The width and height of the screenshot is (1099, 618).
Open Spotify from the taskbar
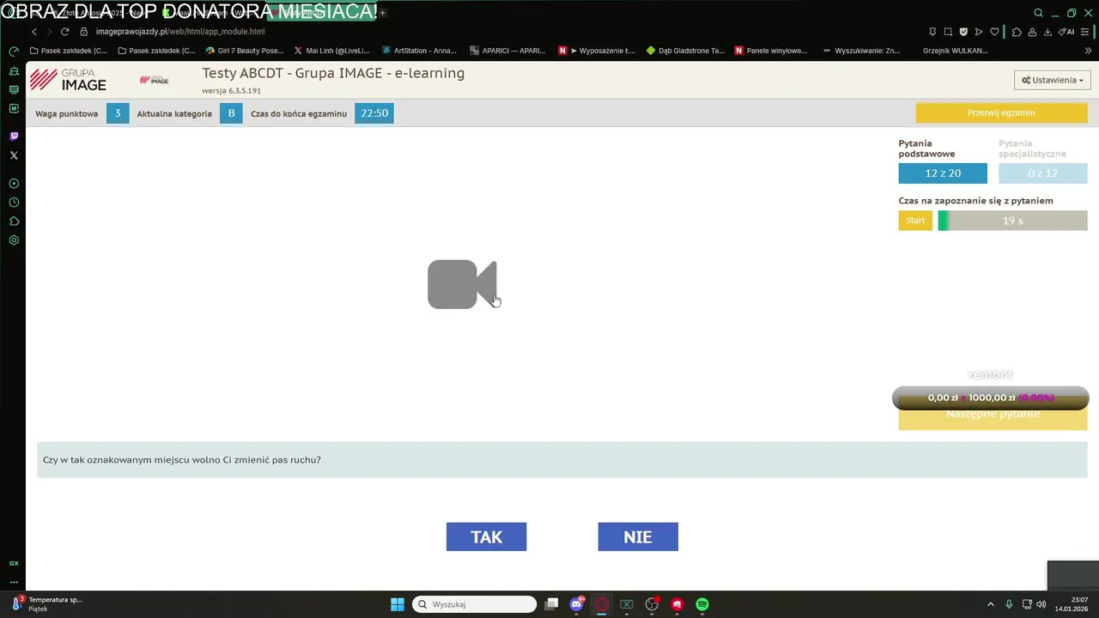click(702, 604)
